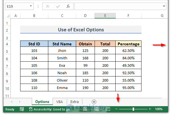Click the 100% zoom level

[159, 109]
